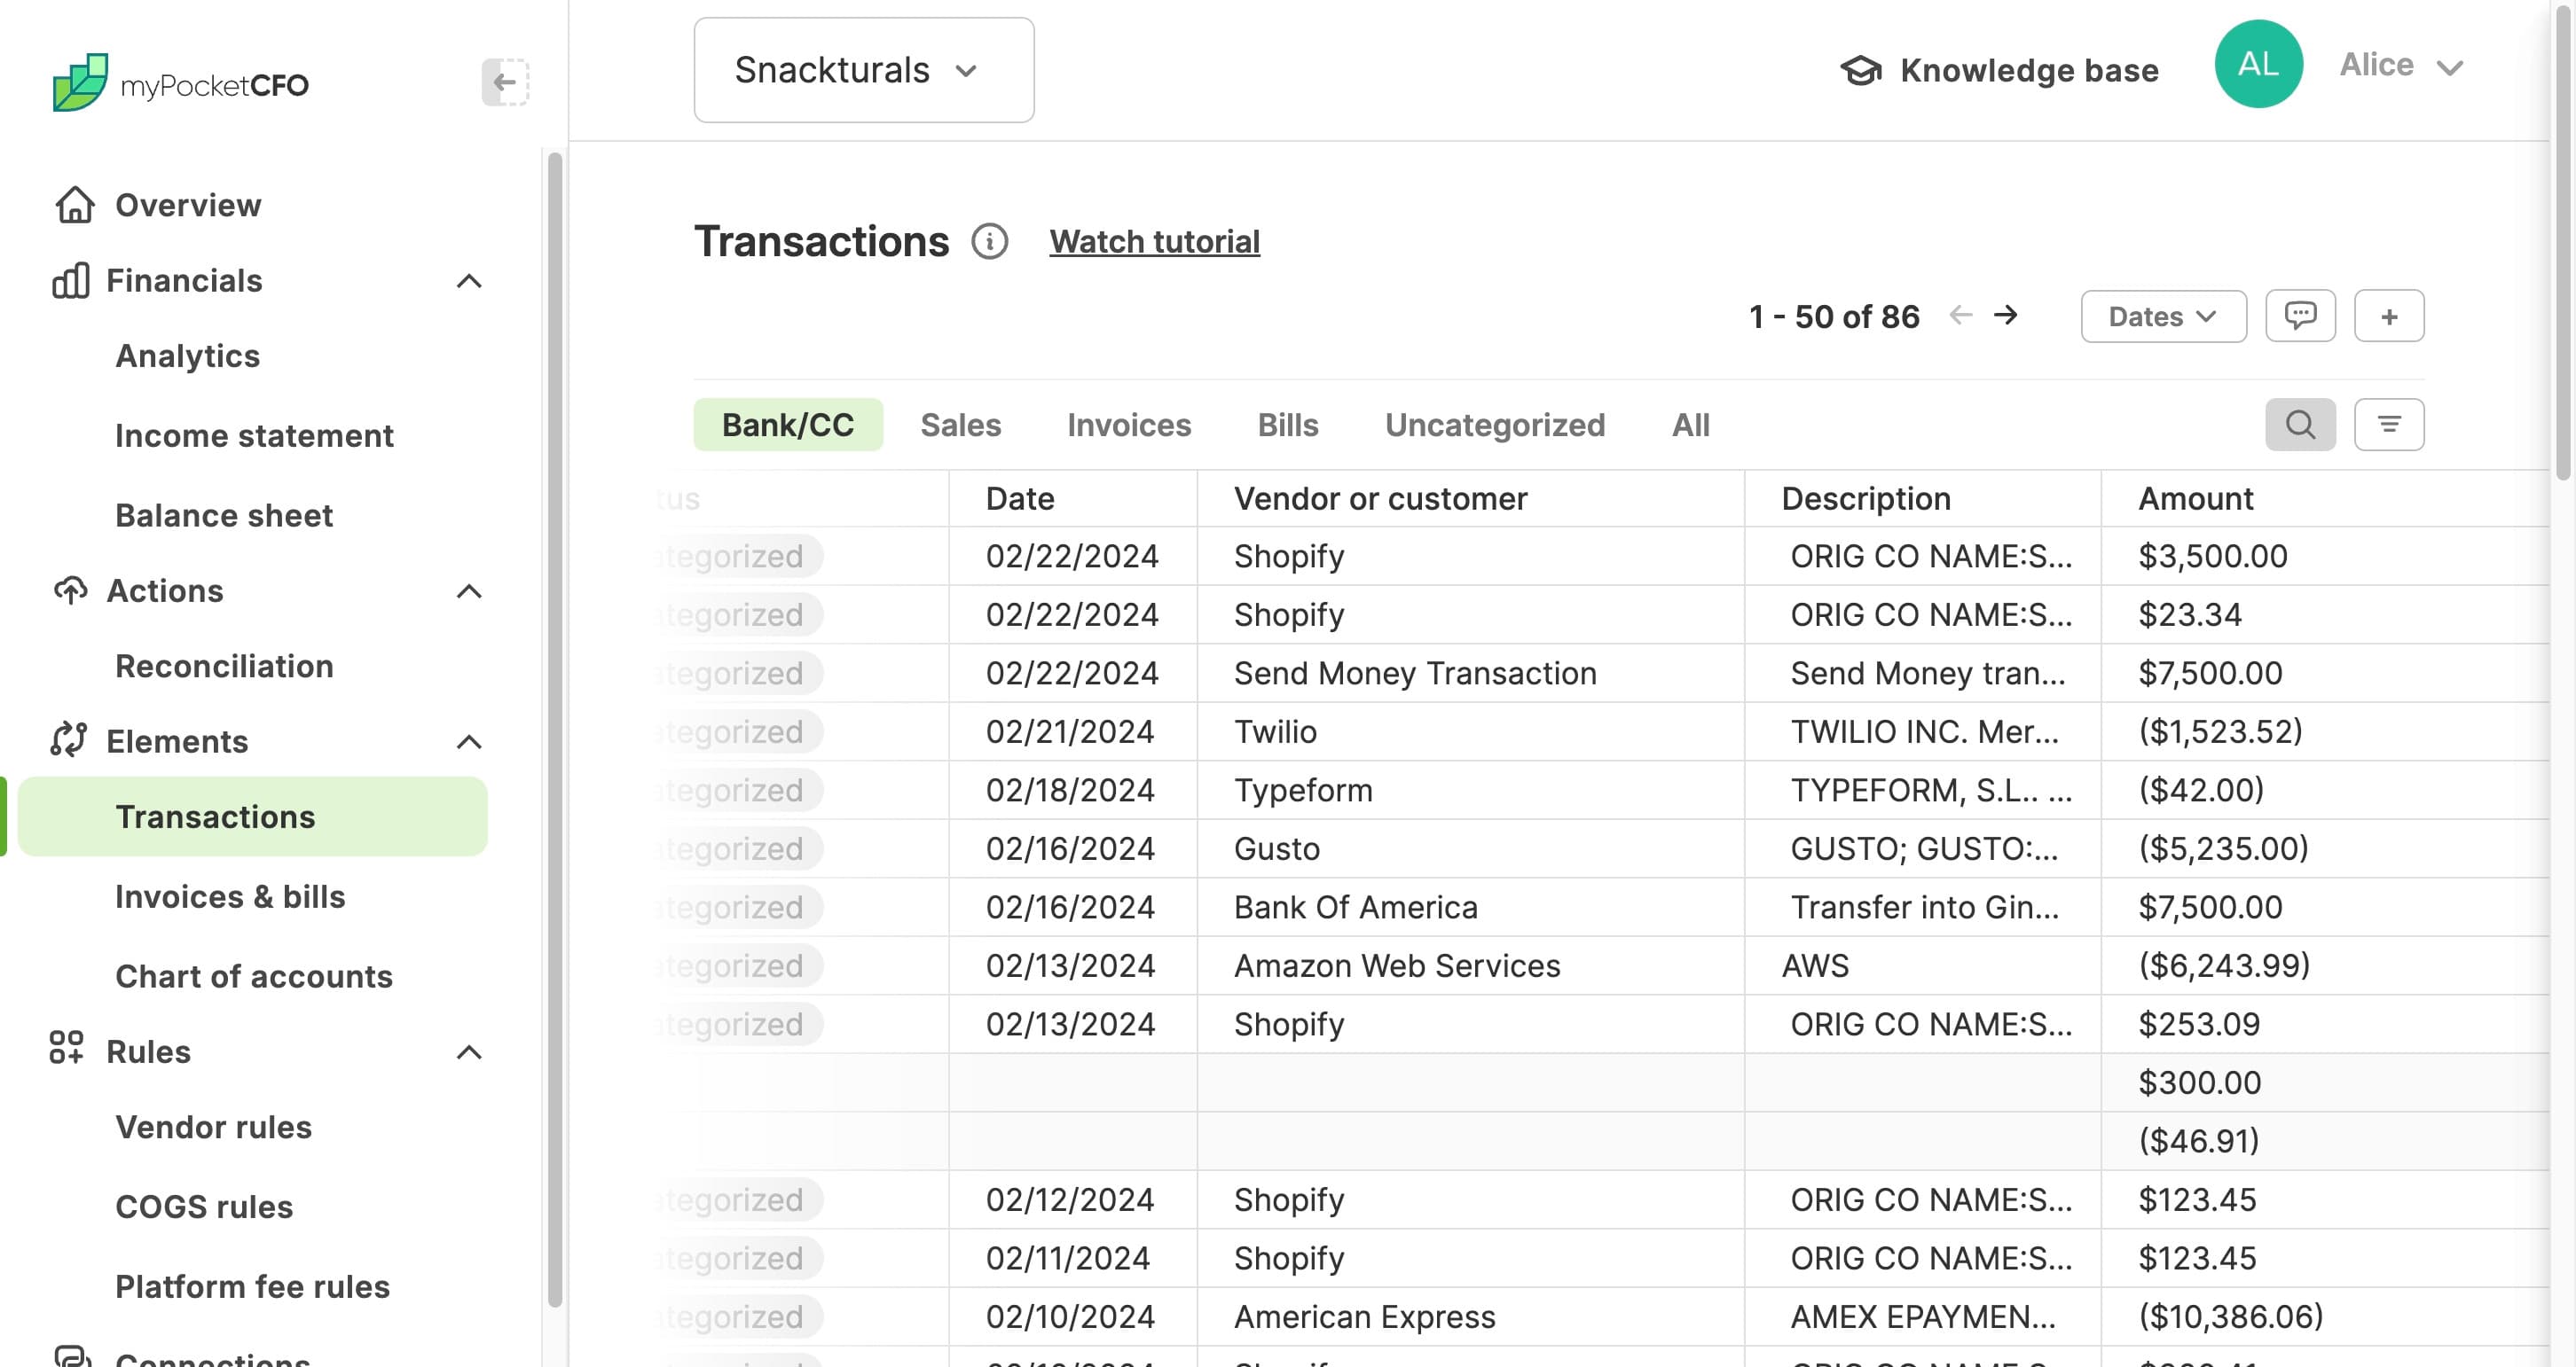Viewport: 2576px width, 1367px height.
Task: Select the Bank/CC tab
Action: click(788, 425)
